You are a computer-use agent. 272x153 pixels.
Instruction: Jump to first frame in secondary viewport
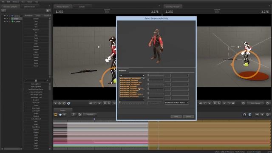(200, 103)
